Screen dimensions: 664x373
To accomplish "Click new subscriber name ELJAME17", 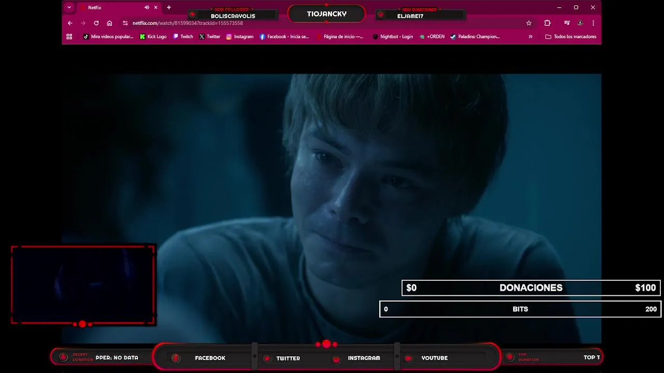I will coord(410,16).
